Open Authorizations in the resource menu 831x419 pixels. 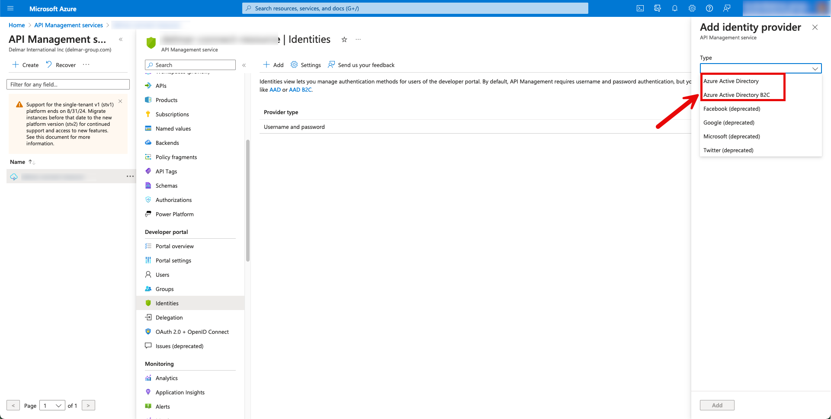[190, 200]
